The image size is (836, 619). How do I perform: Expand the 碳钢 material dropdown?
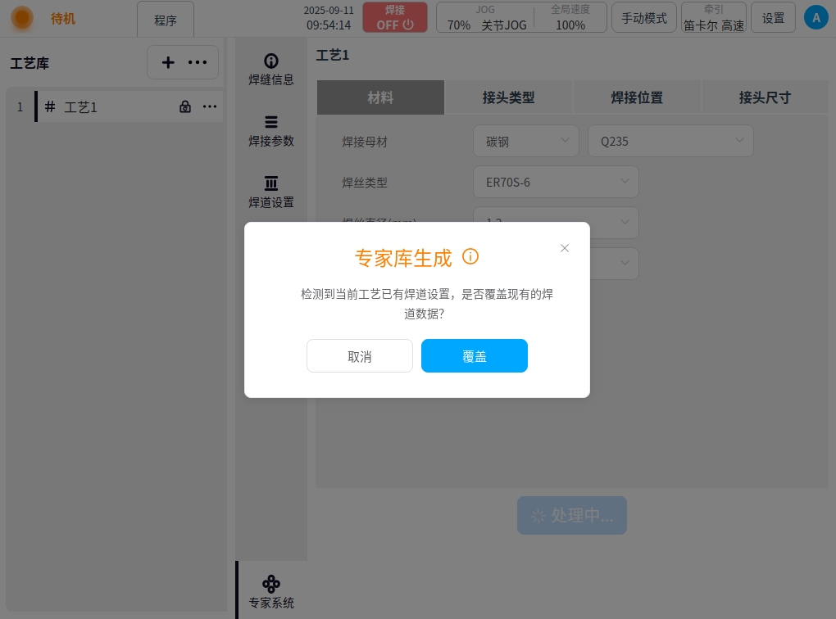(x=526, y=141)
